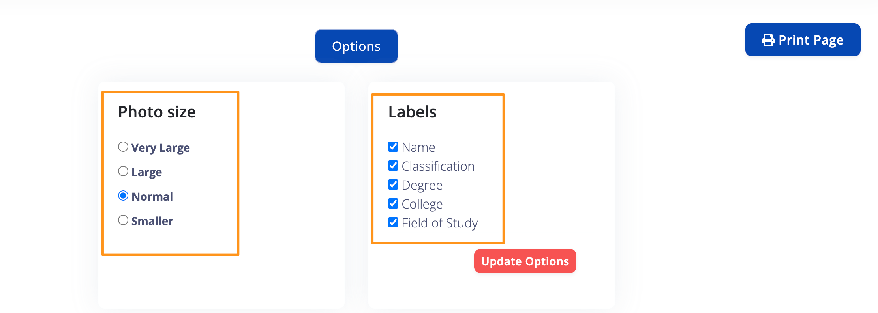Screen dimensions: 878x313
Task: Click the "Labels" section heading
Action: click(412, 112)
